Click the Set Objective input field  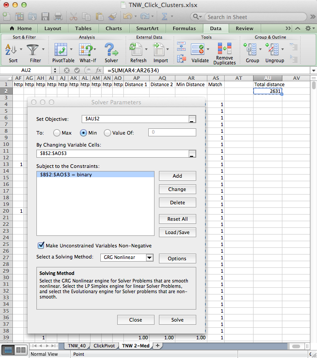point(135,119)
